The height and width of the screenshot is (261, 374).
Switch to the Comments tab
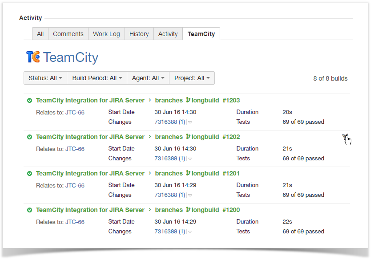68,34
